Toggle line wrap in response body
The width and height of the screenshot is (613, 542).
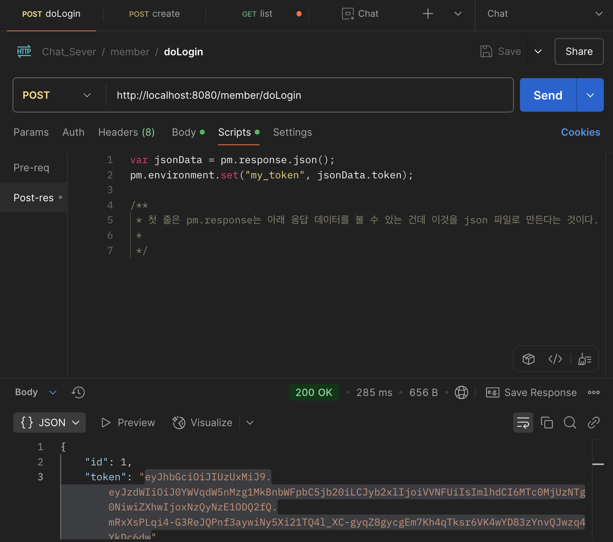click(523, 422)
